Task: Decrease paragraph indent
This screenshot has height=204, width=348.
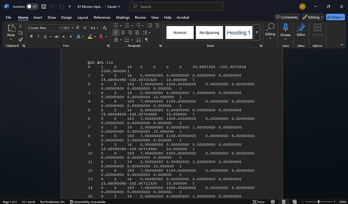Action: (150, 26)
